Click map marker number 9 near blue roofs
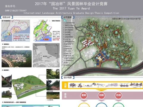The image size is (143, 107). tap(97, 58)
